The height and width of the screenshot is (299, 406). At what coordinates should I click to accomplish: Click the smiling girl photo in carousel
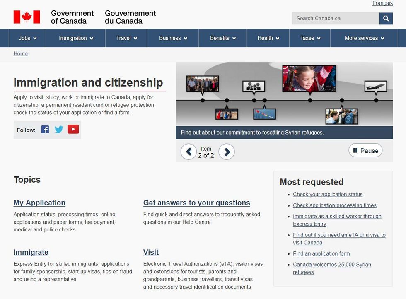[x=309, y=78]
